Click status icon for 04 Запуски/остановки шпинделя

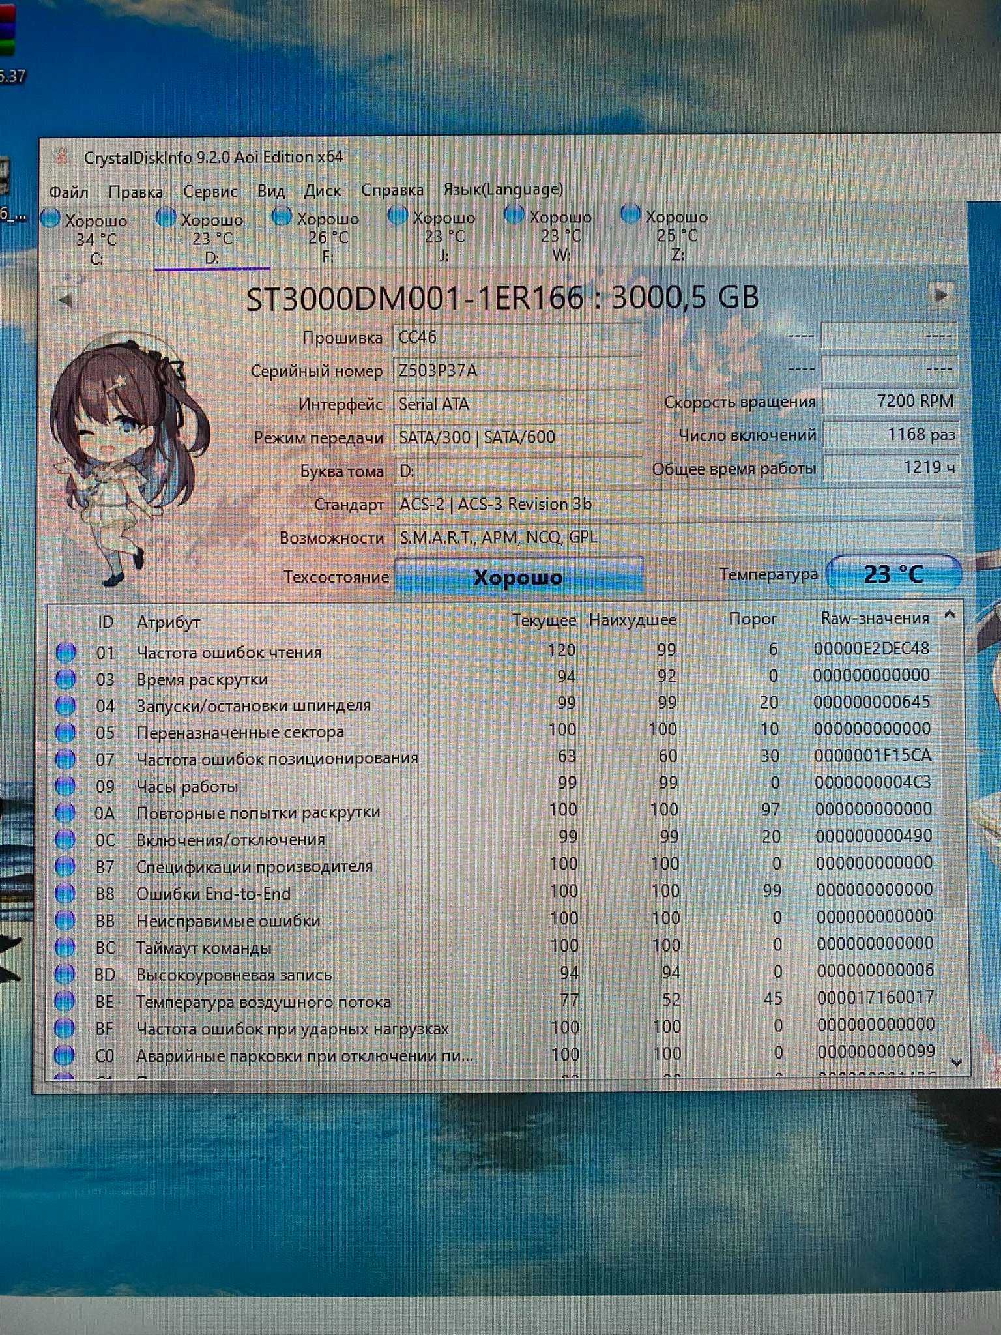tap(65, 706)
